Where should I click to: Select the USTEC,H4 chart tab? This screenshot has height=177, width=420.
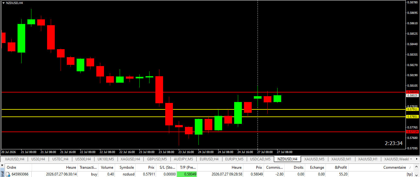tap(60, 159)
